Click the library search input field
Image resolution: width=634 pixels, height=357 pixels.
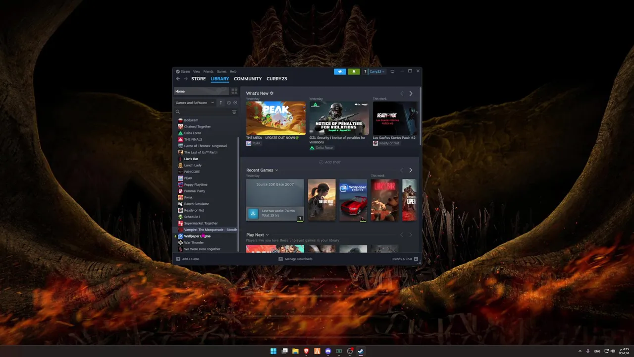point(206,112)
